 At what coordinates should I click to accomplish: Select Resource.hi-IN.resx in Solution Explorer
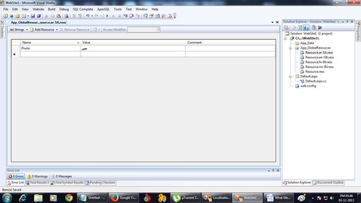(319, 62)
